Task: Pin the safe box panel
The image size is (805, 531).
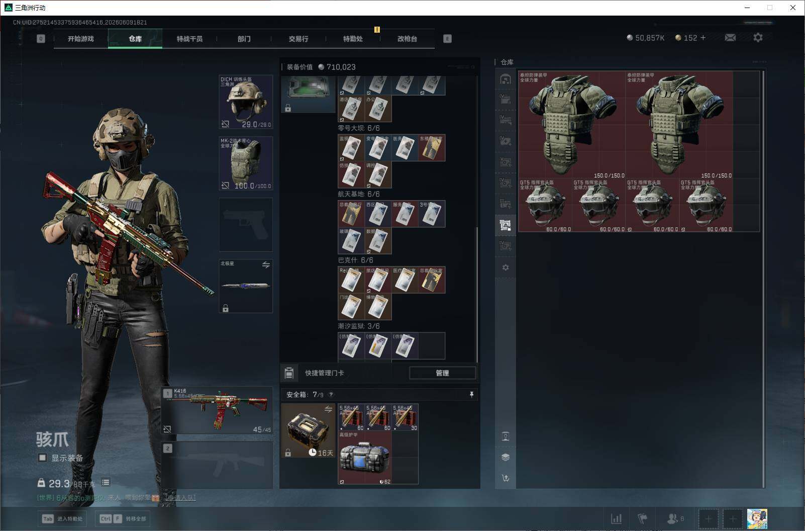Action: [471, 395]
